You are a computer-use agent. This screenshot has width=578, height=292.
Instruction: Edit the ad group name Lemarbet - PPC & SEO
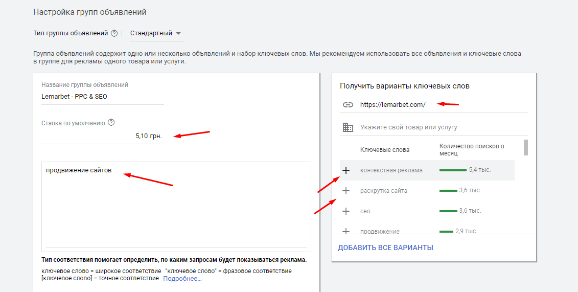(103, 97)
